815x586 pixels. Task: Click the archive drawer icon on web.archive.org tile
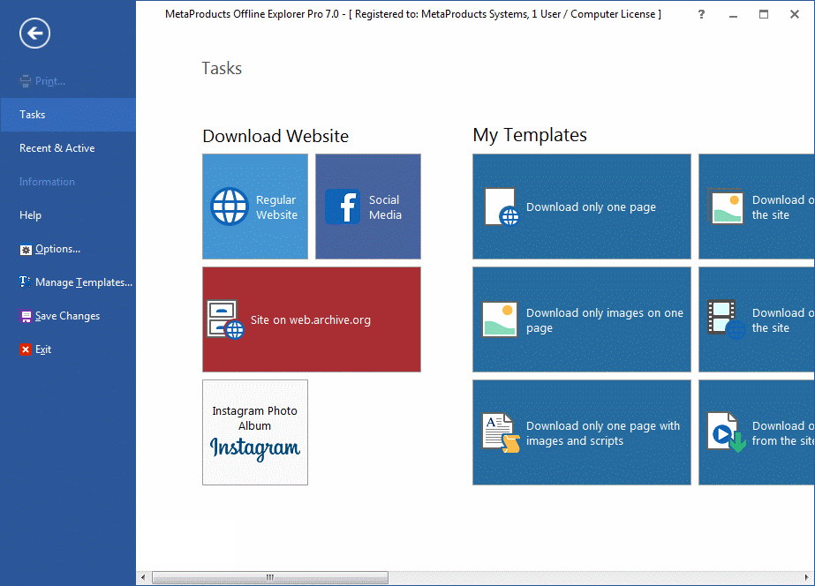pyautogui.click(x=225, y=319)
